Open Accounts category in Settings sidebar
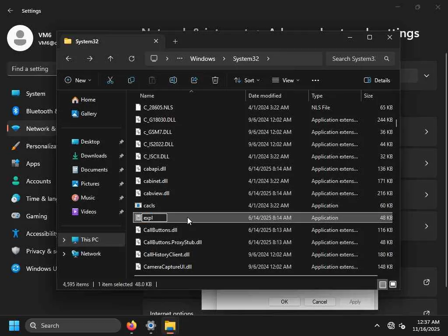This screenshot has width=448, height=336. (x=32, y=181)
